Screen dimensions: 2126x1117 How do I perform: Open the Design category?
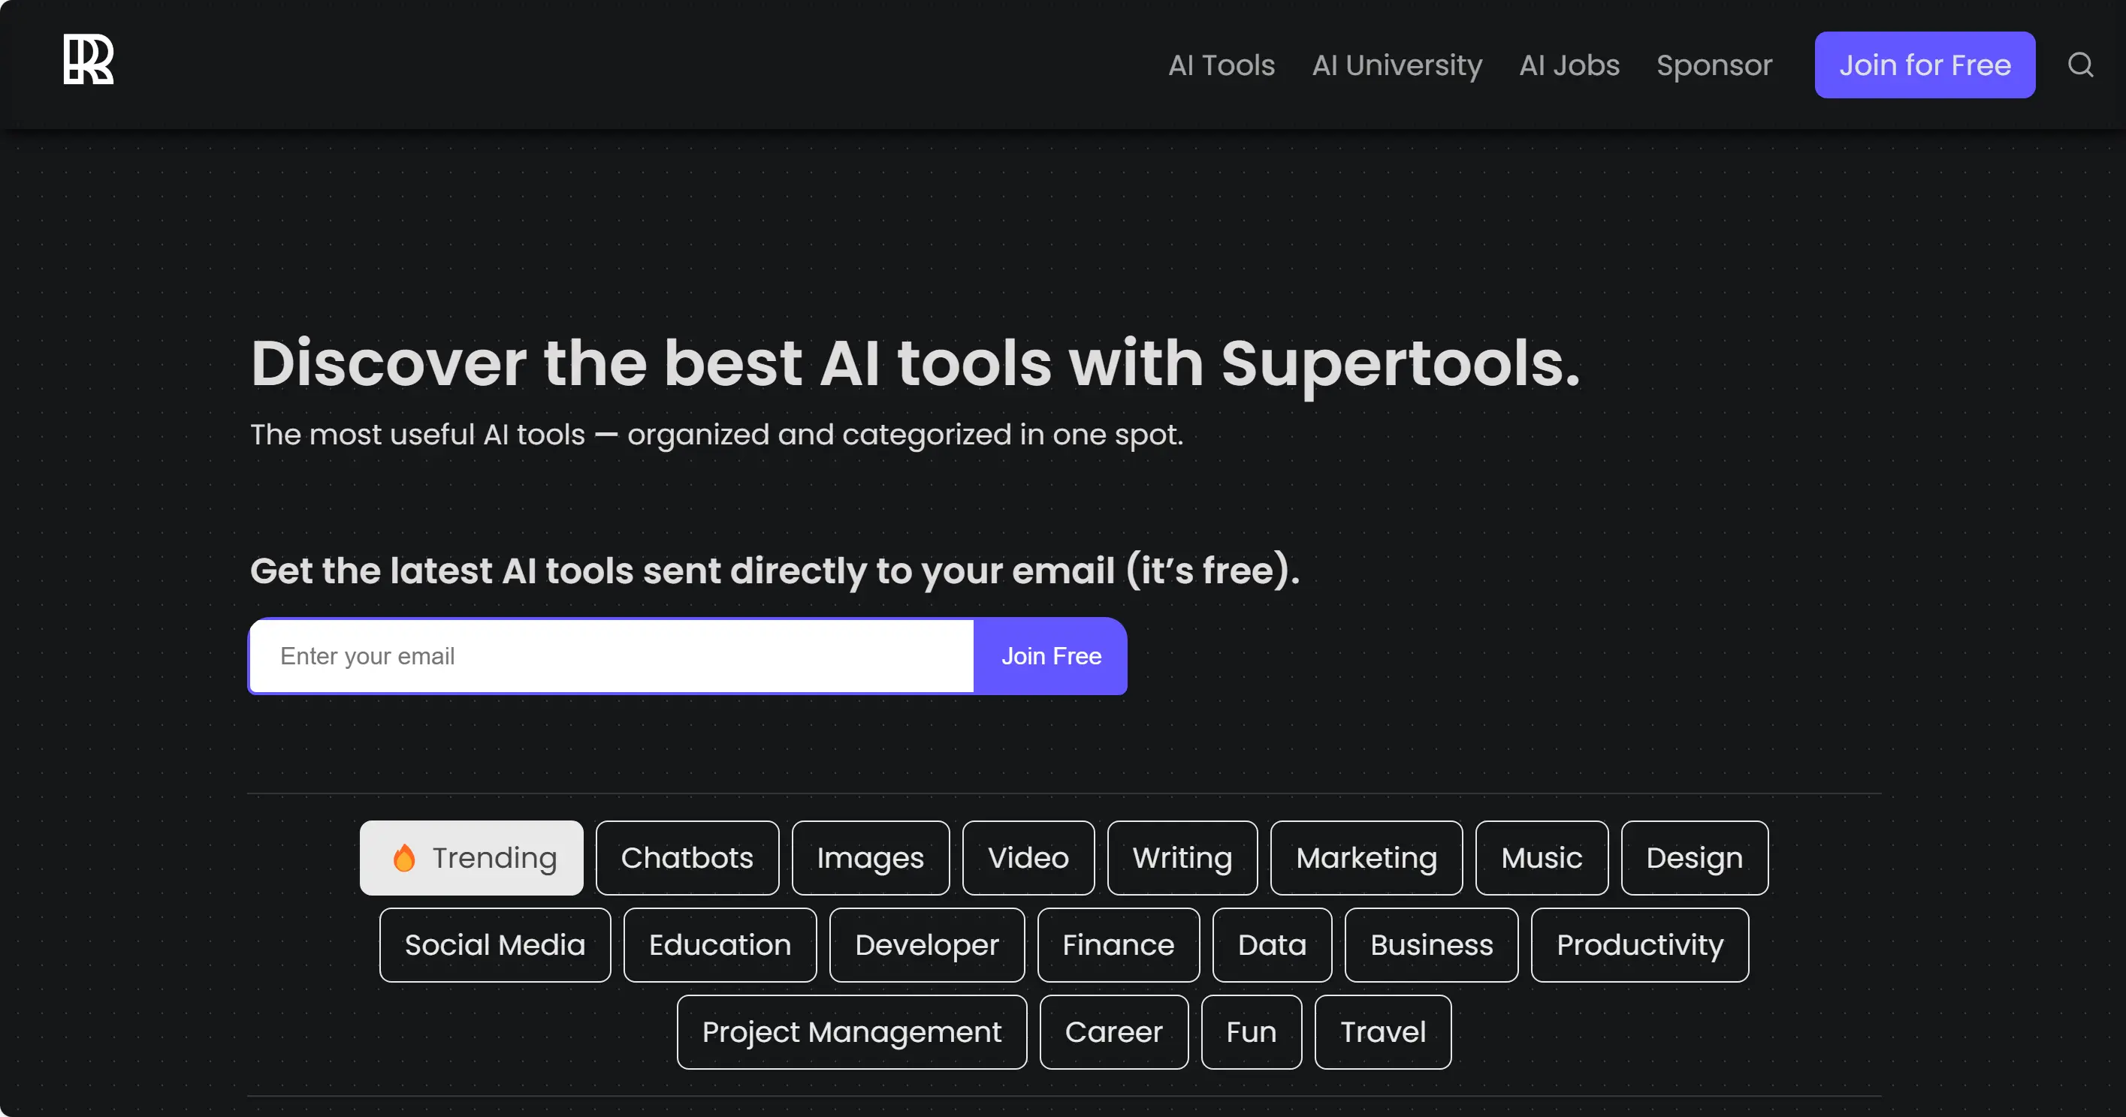coord(1694,858)
